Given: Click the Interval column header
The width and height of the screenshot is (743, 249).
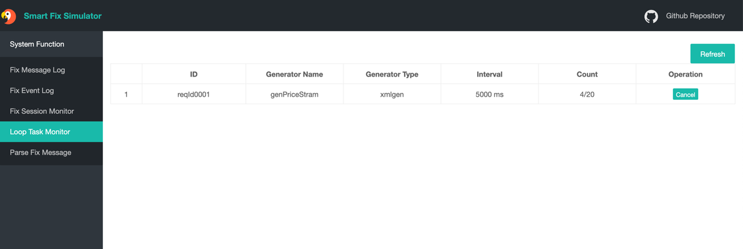Looking at the screenshot, I should [489, 74].
